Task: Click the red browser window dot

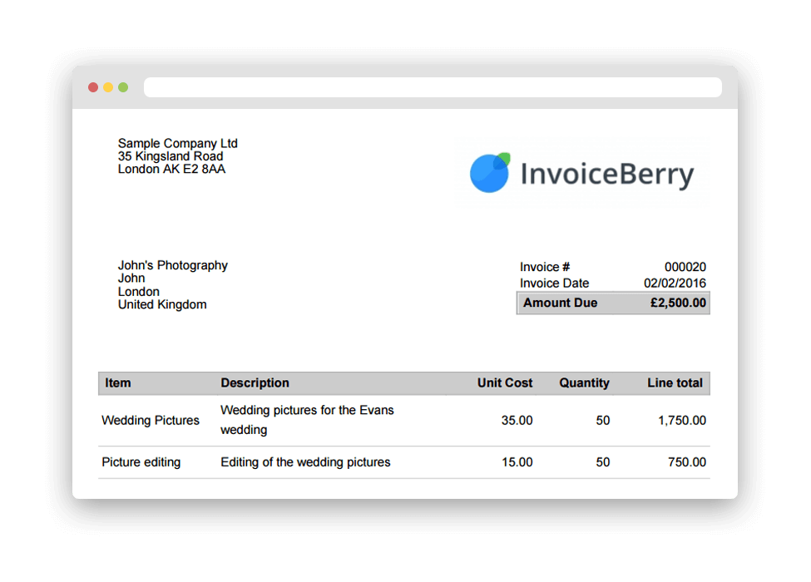Action: (x=93, y=86)
